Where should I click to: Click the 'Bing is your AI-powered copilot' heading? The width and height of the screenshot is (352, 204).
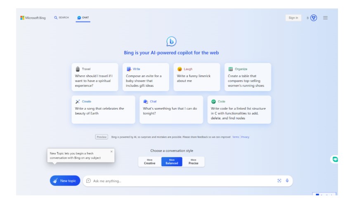(x=171, y=53)
